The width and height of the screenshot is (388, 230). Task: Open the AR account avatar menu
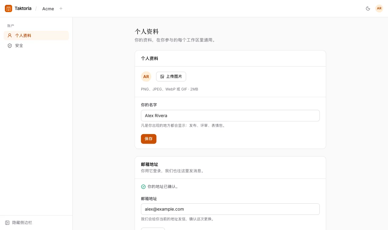click(379, 8)
